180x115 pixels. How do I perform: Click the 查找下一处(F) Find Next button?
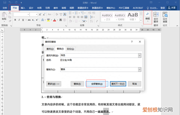pyautogui.click(x=118, y=84)
